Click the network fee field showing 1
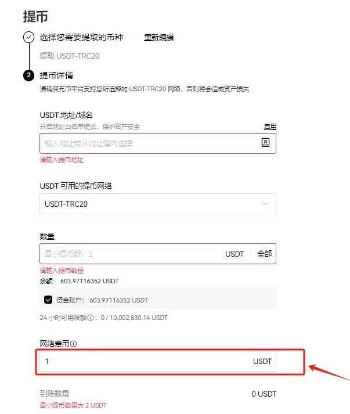Viewport: 350px width, 414px height. tap(158, 361)
